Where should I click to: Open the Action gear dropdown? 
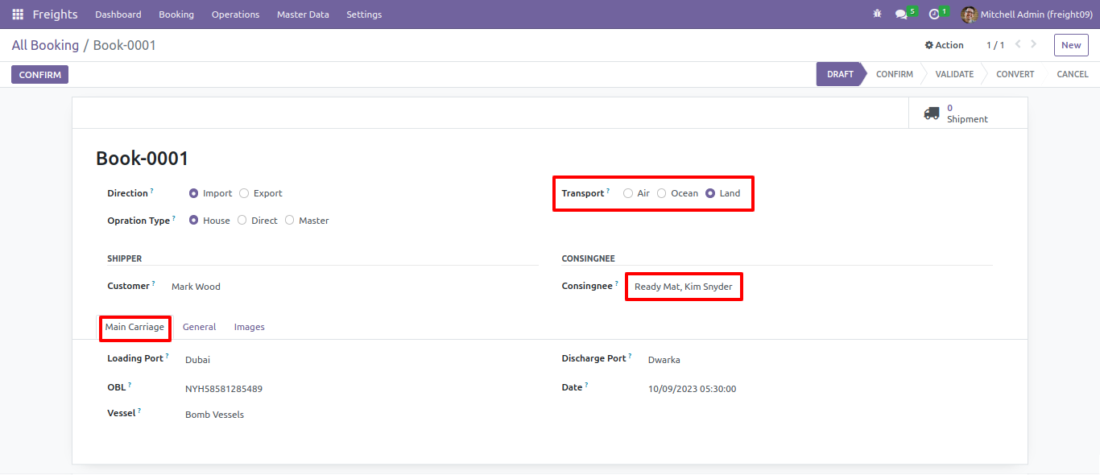[944, 45]
